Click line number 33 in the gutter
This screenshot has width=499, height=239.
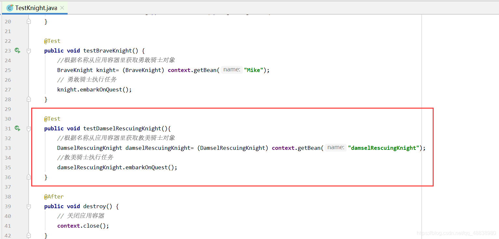click(7, 148)
